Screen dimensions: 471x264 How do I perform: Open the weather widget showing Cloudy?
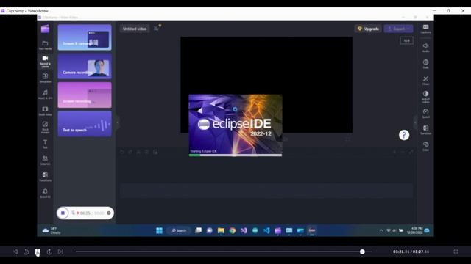pyautogui.click(x=52, y=230)
